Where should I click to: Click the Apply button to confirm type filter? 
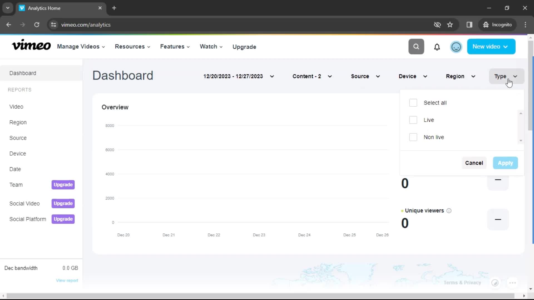coord(505,162)
